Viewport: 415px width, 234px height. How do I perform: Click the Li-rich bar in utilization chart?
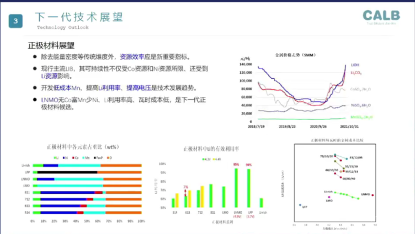click(261, 203)
